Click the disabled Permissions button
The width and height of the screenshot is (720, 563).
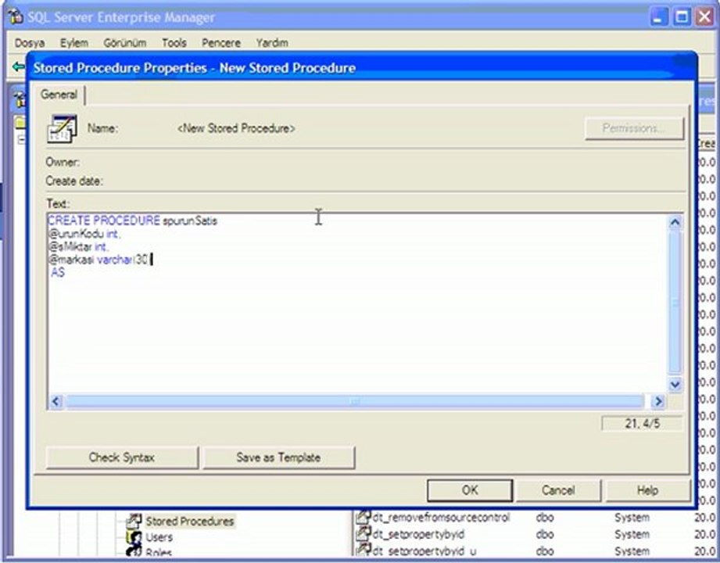point(634,128)
